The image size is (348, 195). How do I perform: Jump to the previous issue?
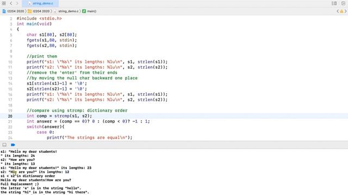tap(338, 11)
